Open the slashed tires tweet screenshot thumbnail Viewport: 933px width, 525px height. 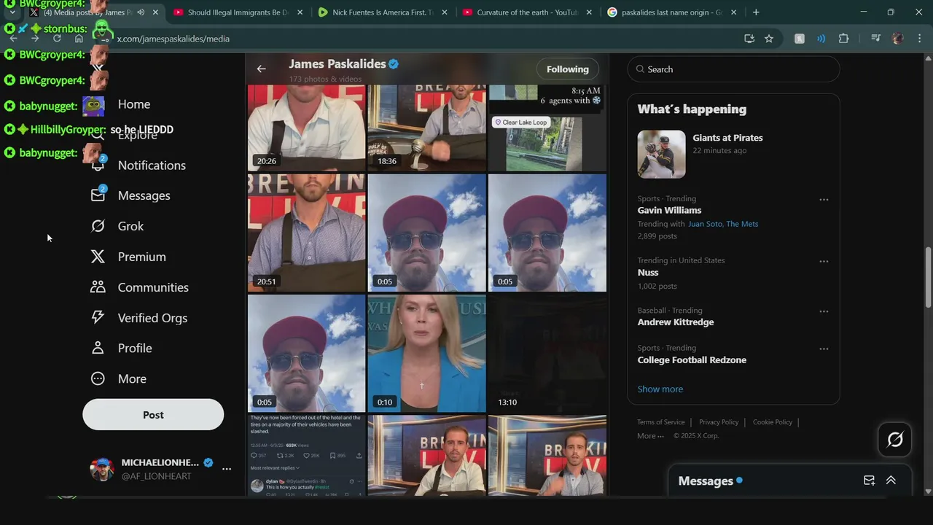pos(306,456)
